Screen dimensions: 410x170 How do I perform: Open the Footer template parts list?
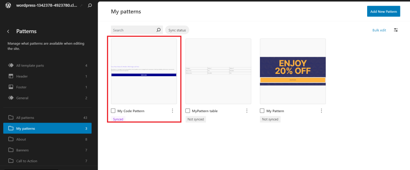[x=47, y=87]
